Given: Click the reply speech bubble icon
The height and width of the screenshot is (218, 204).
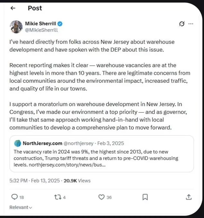Looking at the screenshot, I should (14, 197).
